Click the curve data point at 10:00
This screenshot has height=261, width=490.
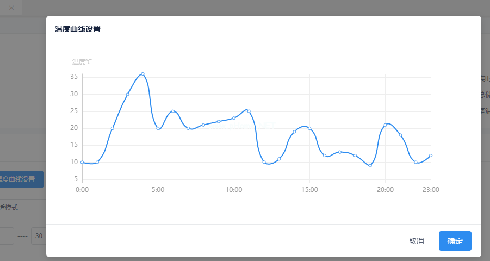(x=234, y=118)
